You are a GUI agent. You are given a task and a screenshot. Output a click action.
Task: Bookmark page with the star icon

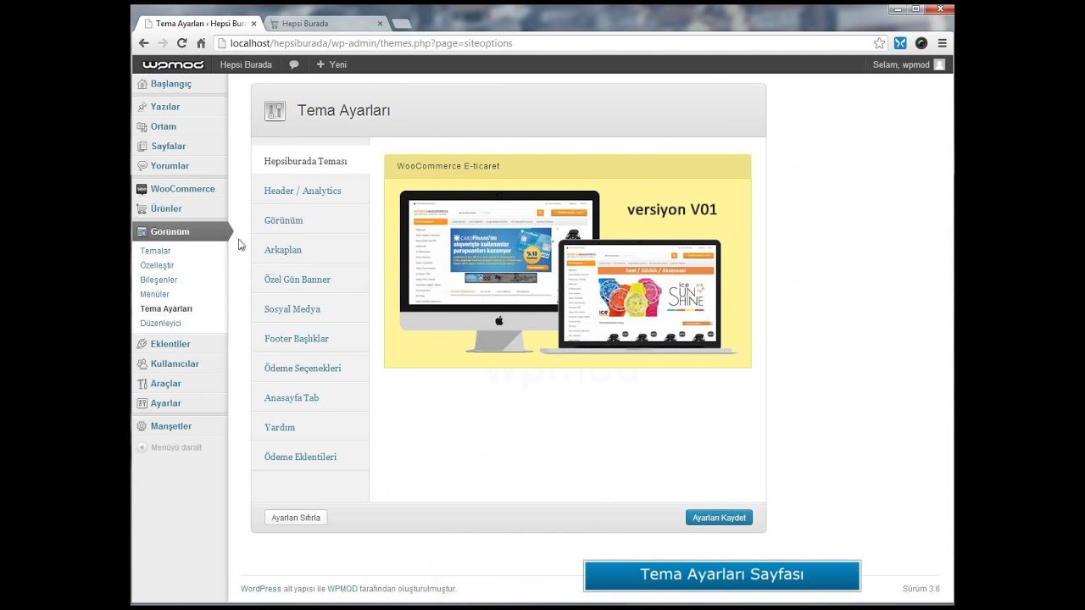[x=880, y=43]
